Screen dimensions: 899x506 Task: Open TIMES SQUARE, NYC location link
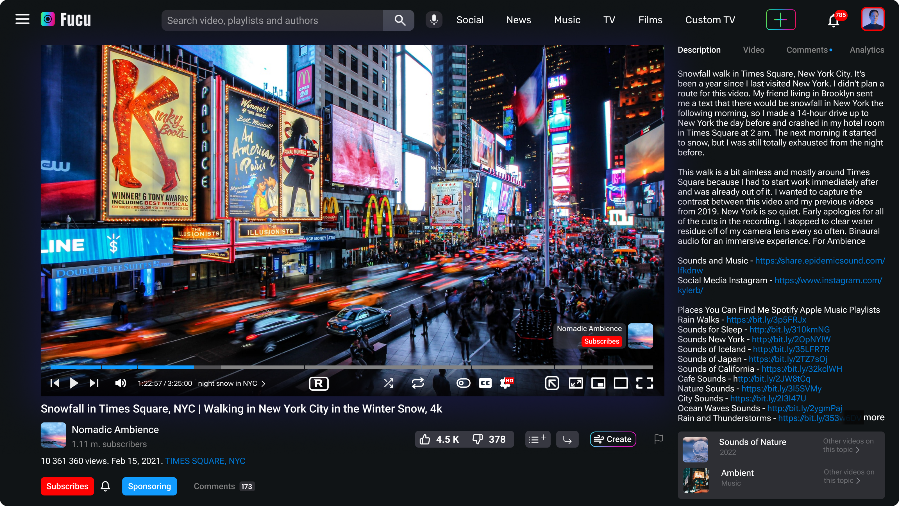(x=205, y=461)
